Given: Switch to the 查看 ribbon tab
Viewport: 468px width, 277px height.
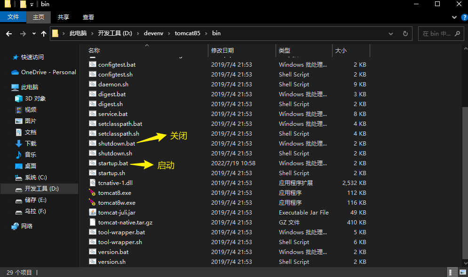Looking at the screenshot, I should pyautogui.click(x=88, y=17).
